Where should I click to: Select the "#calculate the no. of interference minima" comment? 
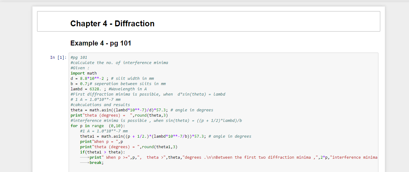tap(119, 63)
